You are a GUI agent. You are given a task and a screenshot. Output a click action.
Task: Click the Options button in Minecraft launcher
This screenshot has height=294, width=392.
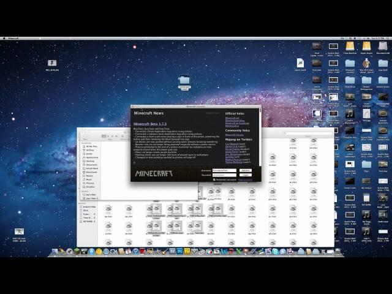pos(245,170)
